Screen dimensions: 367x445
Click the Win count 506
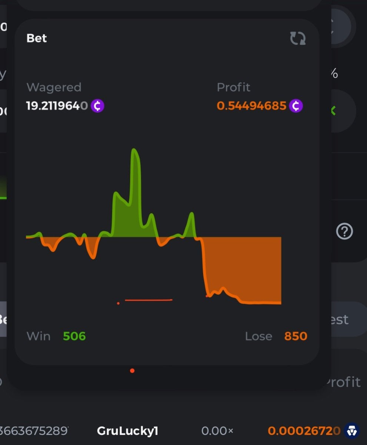click(74, 336)
